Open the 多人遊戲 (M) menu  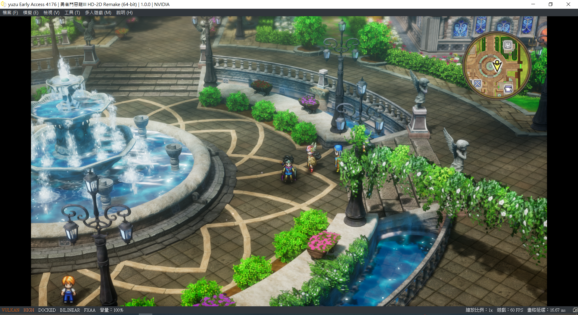pyautogui.click(x=98, y=13)
